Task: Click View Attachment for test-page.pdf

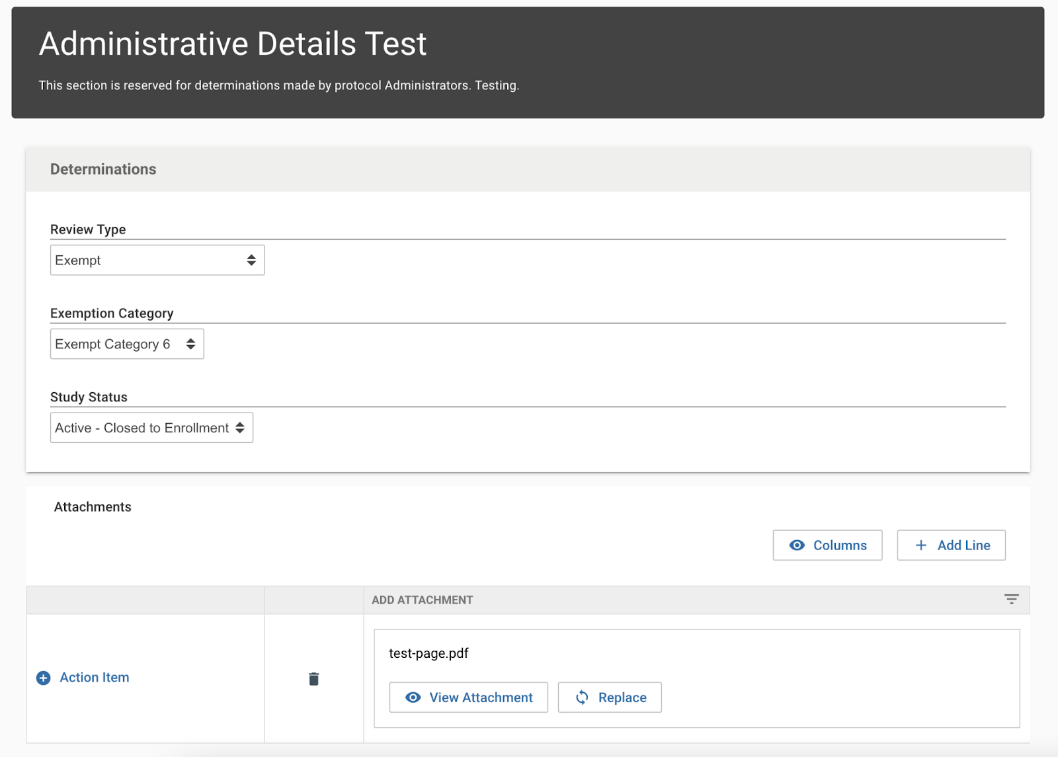Action: pyautogui.click(x=468, y=697)
